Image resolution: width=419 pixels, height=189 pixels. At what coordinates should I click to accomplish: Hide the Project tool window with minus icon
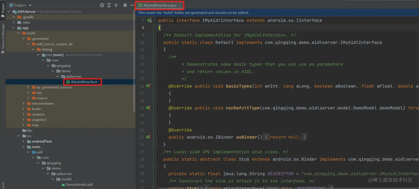[132, 5]
